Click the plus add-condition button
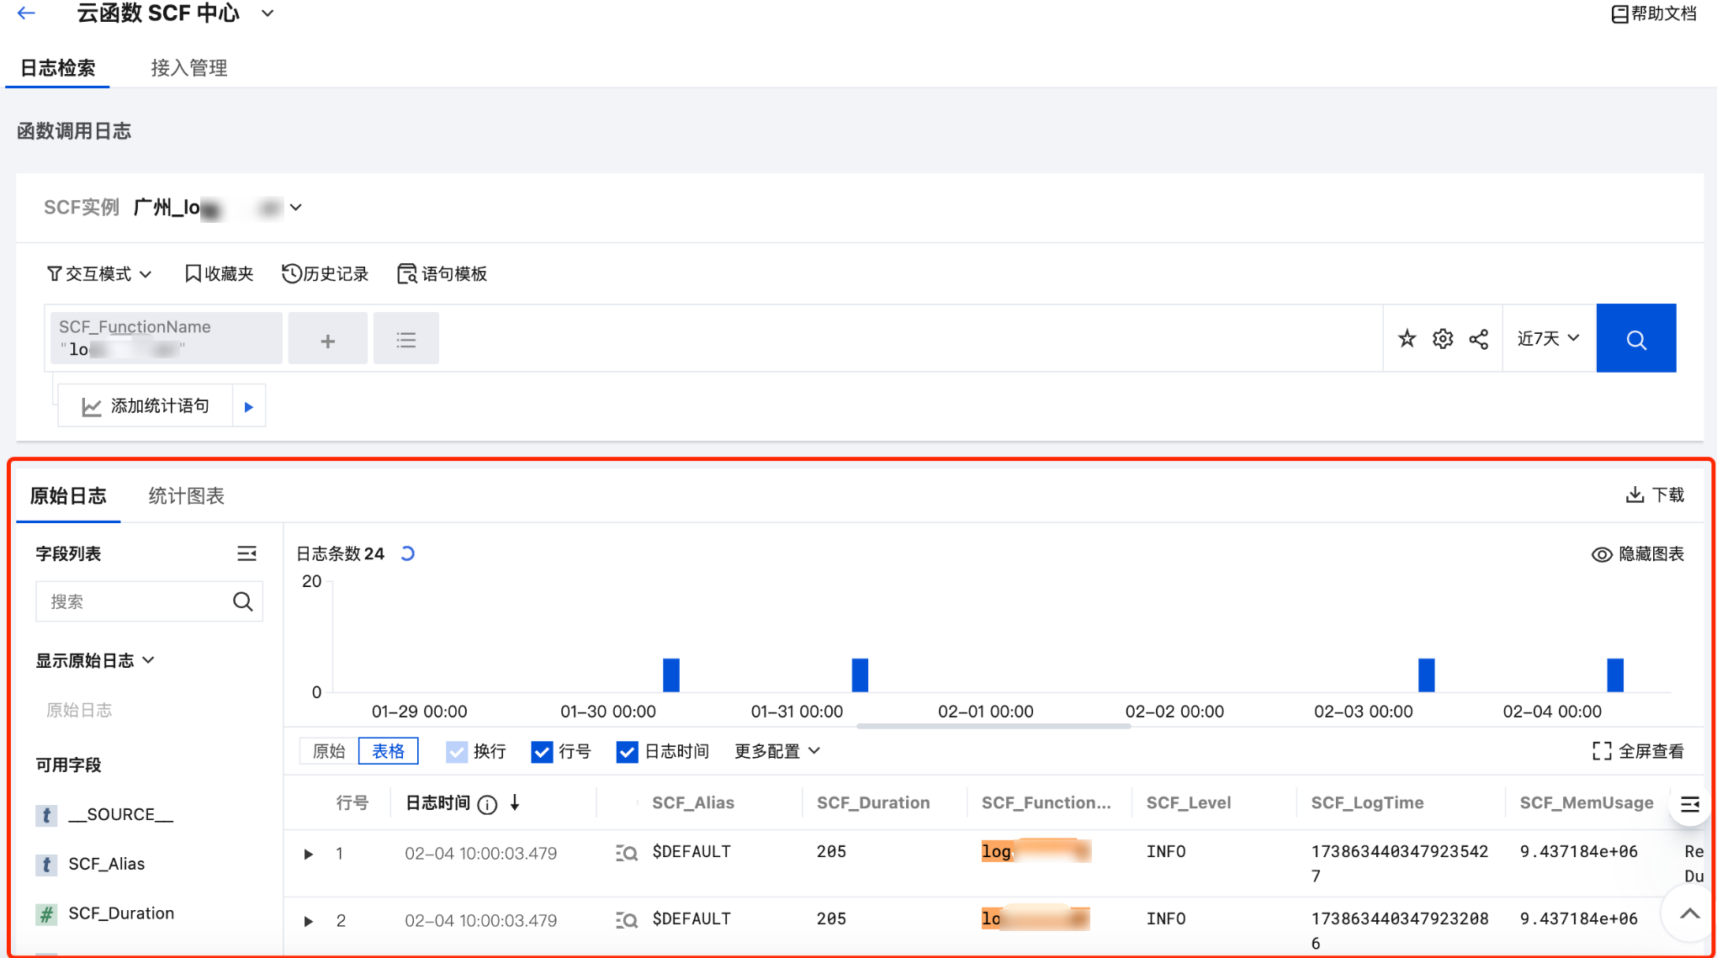 tap(327, 340)
